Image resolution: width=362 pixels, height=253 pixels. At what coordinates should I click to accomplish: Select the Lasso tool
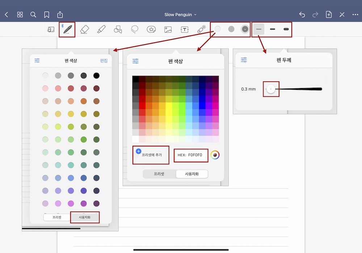coord(135,29)
